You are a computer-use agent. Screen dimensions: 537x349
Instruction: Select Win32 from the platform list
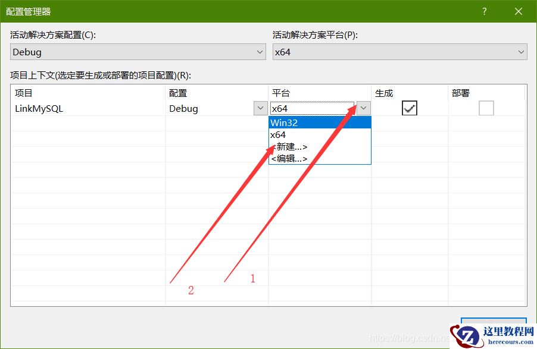[x=320, y=122]
